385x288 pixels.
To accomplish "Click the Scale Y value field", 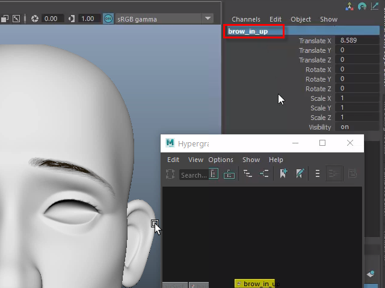I will tap(357, 107).
